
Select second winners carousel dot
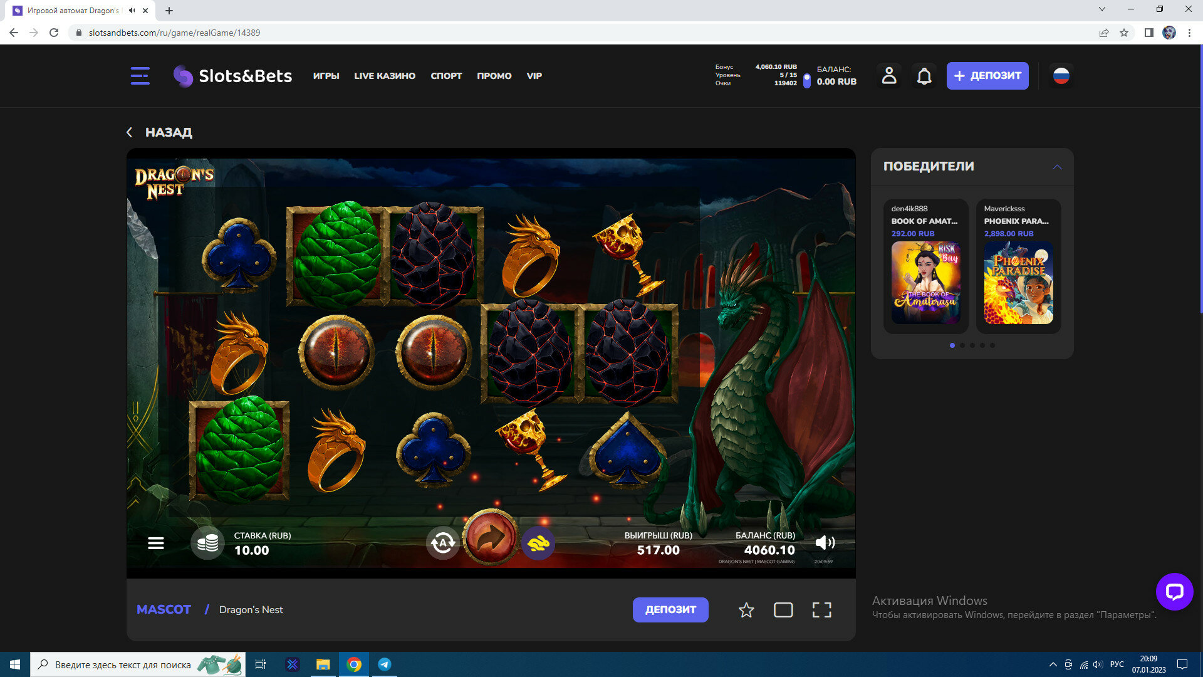tap(962, 345)
